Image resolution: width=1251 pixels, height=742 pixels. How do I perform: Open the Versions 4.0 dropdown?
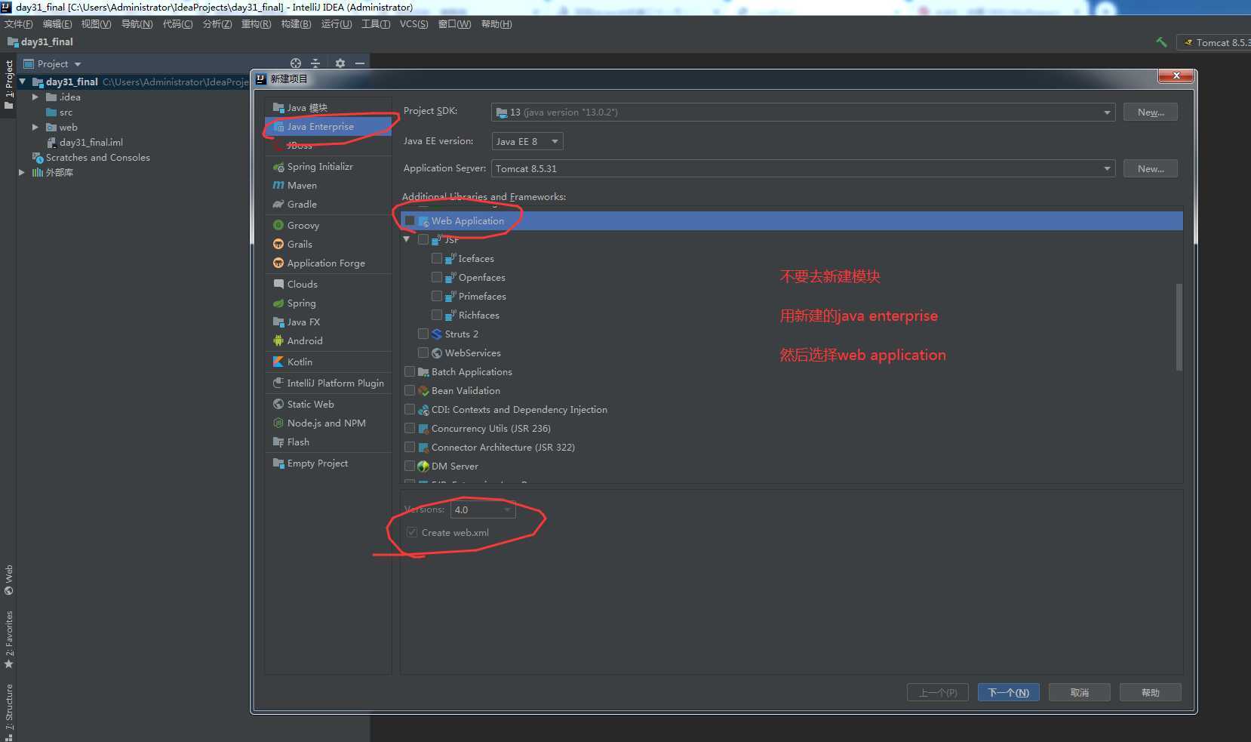pos(483,510)
